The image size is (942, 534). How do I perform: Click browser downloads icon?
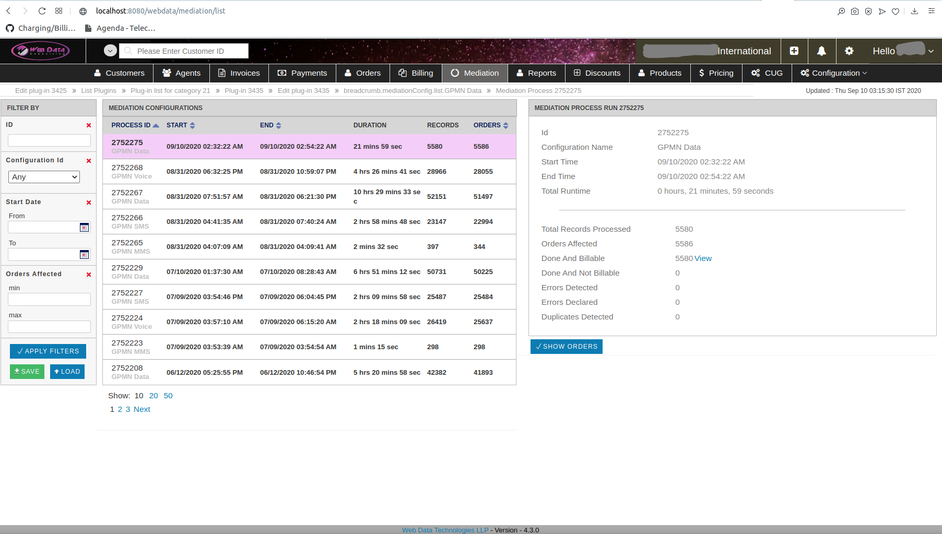(x=914, y=11)
